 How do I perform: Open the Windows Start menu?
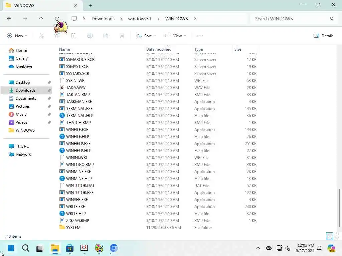tap(11, 248)
